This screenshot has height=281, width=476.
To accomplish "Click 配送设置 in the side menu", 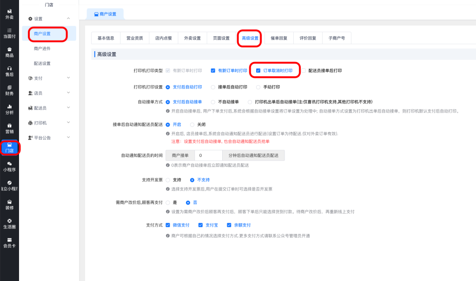I will (x=42, y=63).
